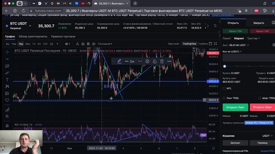Switch chart view to Глубина
The width and height of the screenshot is (275, 154).
tap(203, 44)
